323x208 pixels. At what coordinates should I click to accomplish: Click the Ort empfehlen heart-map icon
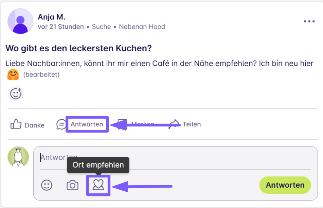click(98, 185)
